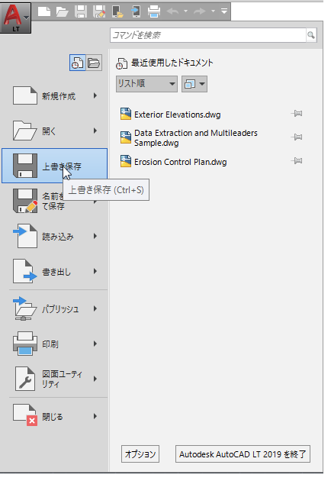331x481 pixels.
Task: Expand the 閉じる submenu arrow
Action: tap(95, 416)
